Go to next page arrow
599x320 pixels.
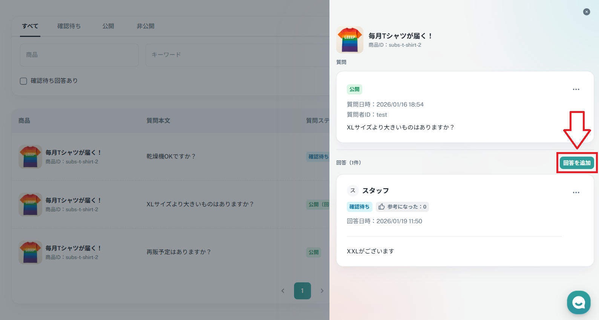[x=322, y=291]
